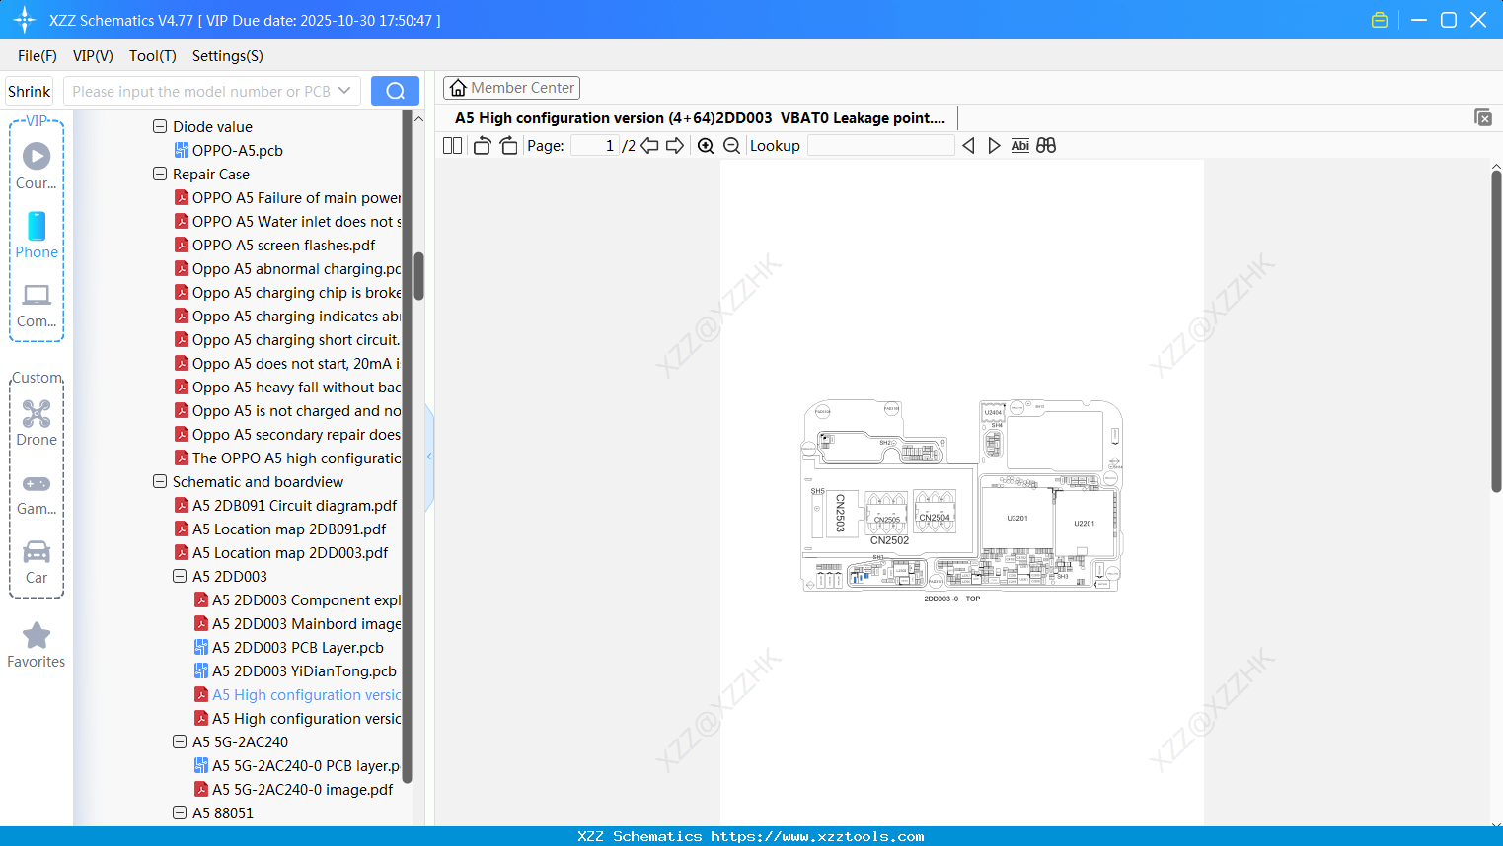This screenshot has height=846, width=1503.
Task: Select the document tab titled 'A5 High configuration version'
Action: tap(700, 118)
